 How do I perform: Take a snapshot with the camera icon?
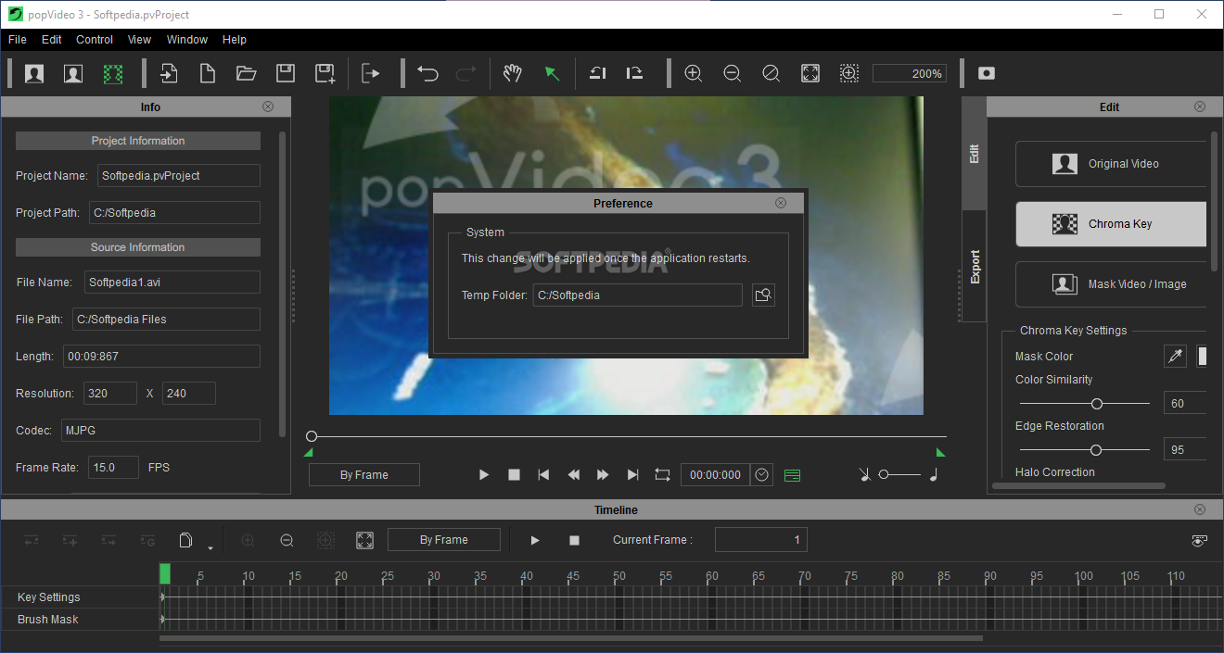coord(987,73)
